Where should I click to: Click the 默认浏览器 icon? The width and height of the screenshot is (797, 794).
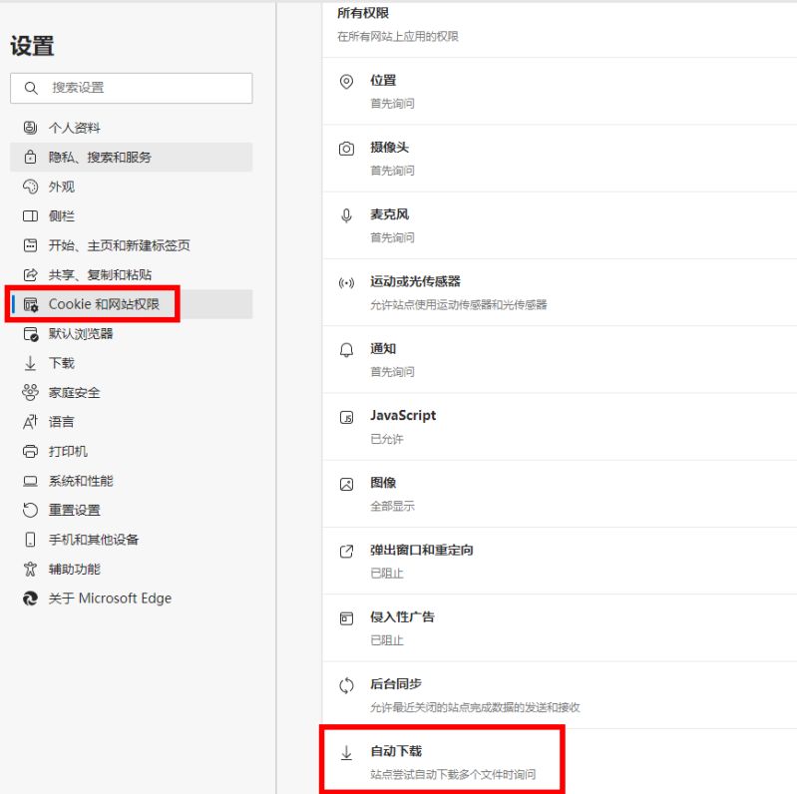31,334
